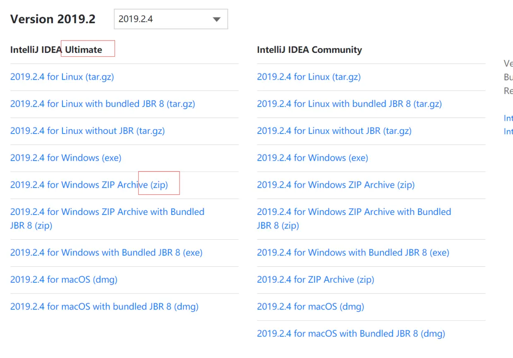Click Ultimate Windows with Bundled JBR 8 (exe)
This screenshot has width=513, height=358.
click(106, 253)
